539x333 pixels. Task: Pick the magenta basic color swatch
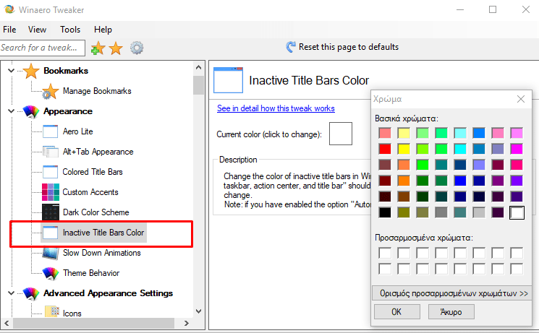[x=517, y=149]
